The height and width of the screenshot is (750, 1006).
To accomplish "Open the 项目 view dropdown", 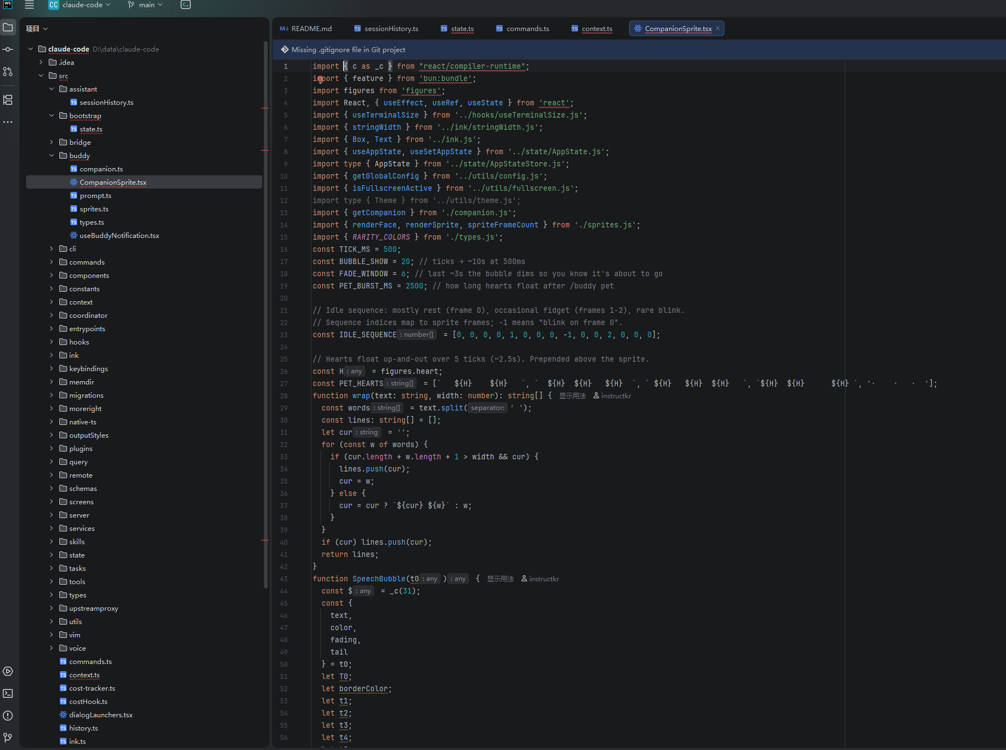I will 37,29.
